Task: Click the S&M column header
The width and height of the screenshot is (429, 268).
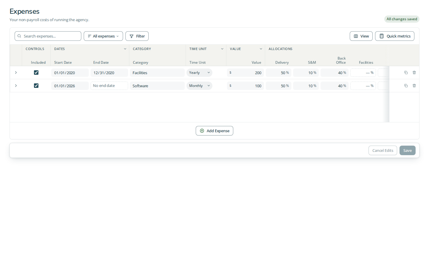Action: (x=312, y=63)
